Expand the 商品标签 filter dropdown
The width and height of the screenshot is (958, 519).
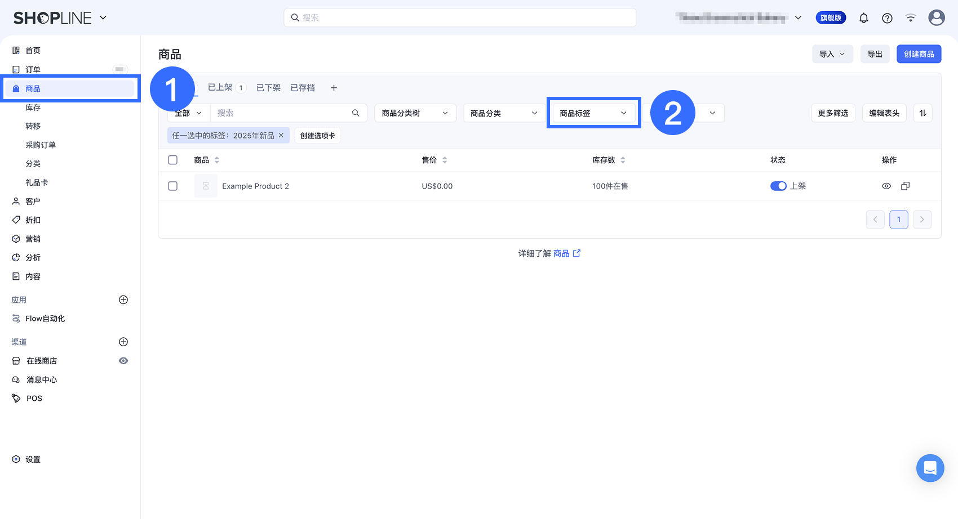click(x=593, y=113)
